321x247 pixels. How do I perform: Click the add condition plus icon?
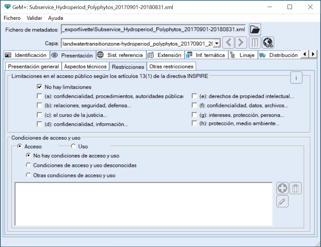click(282, 188)
